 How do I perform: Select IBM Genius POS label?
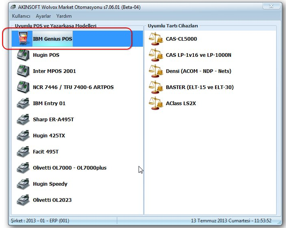point(52,39)
